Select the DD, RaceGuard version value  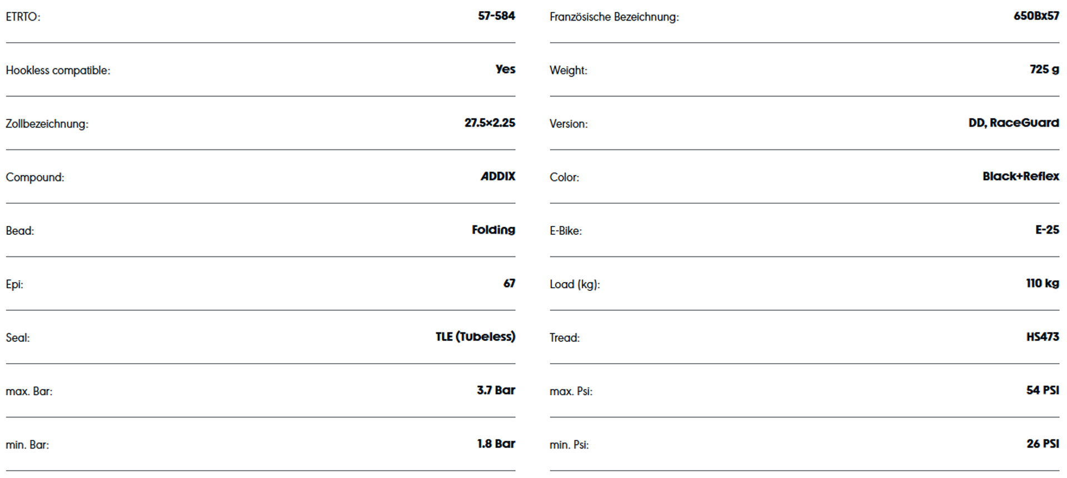tap(1014, 123)
